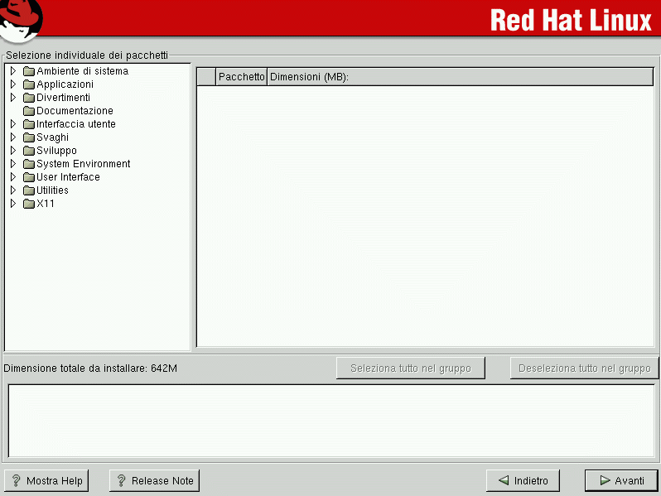Open Mostra Help

(x=46, y=480)
